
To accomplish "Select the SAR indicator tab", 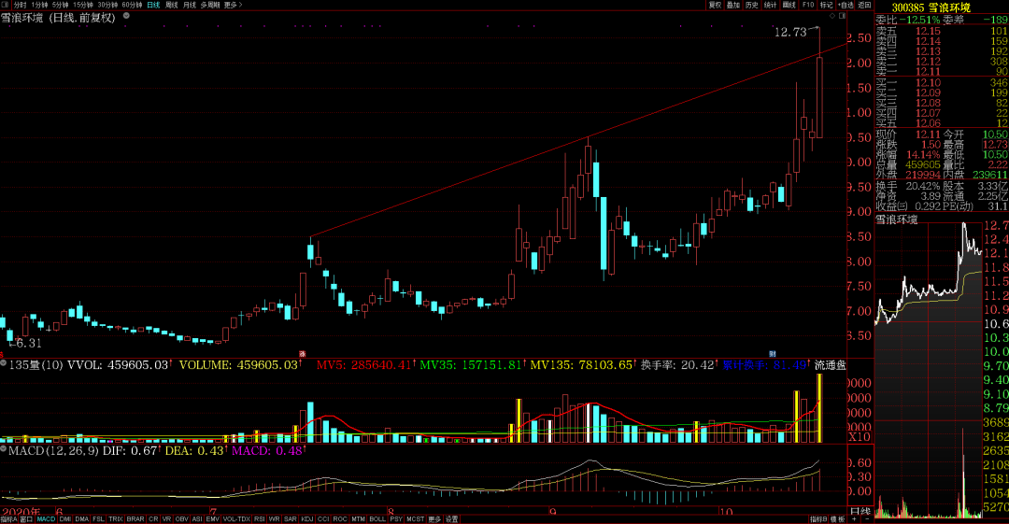I will click(291, 518).
